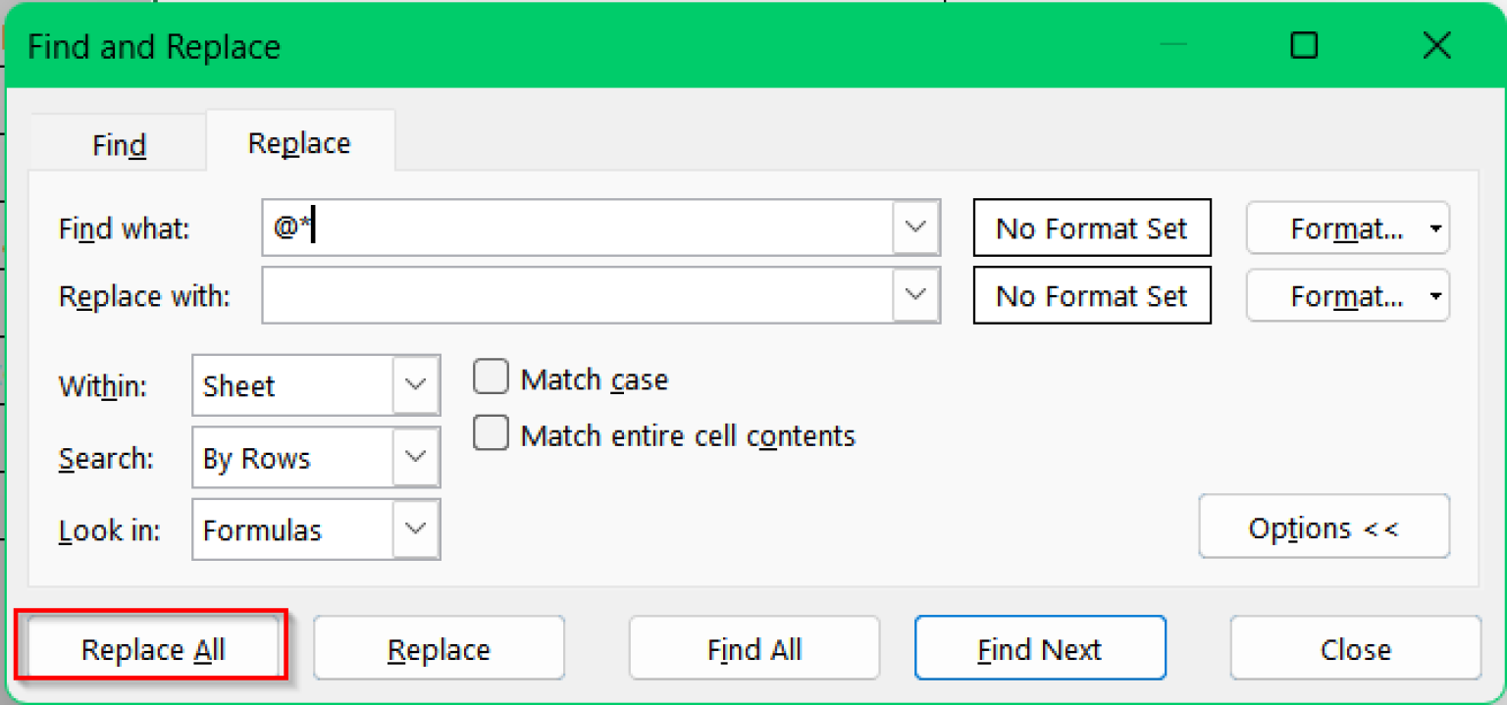The image size is (1507, 705).
Task: Enable the Match case option
Action: (490, 377)
